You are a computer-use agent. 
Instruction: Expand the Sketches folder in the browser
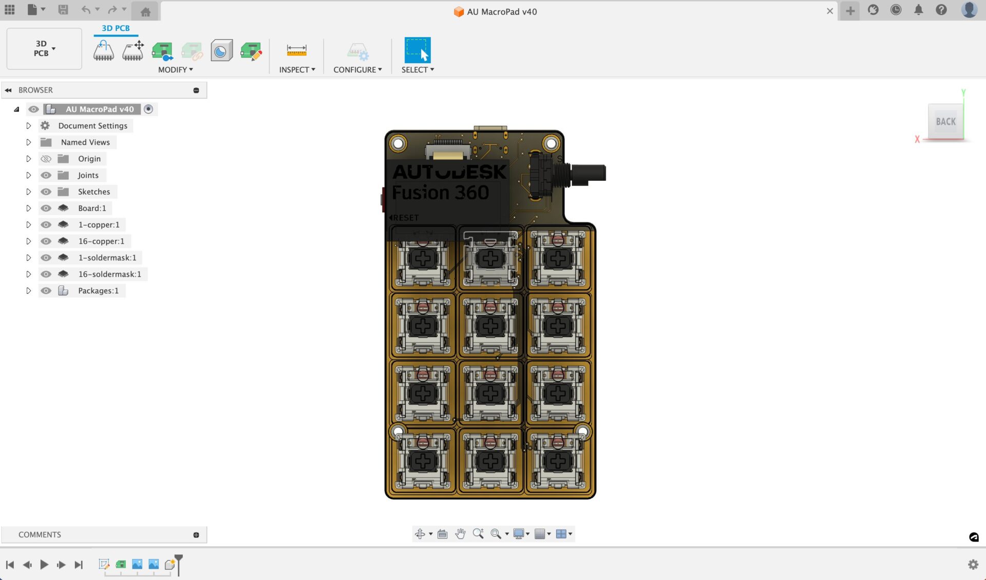29,192
